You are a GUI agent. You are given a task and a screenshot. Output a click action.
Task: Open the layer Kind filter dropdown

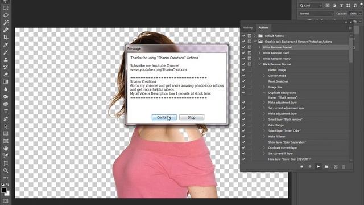[311, 6]
